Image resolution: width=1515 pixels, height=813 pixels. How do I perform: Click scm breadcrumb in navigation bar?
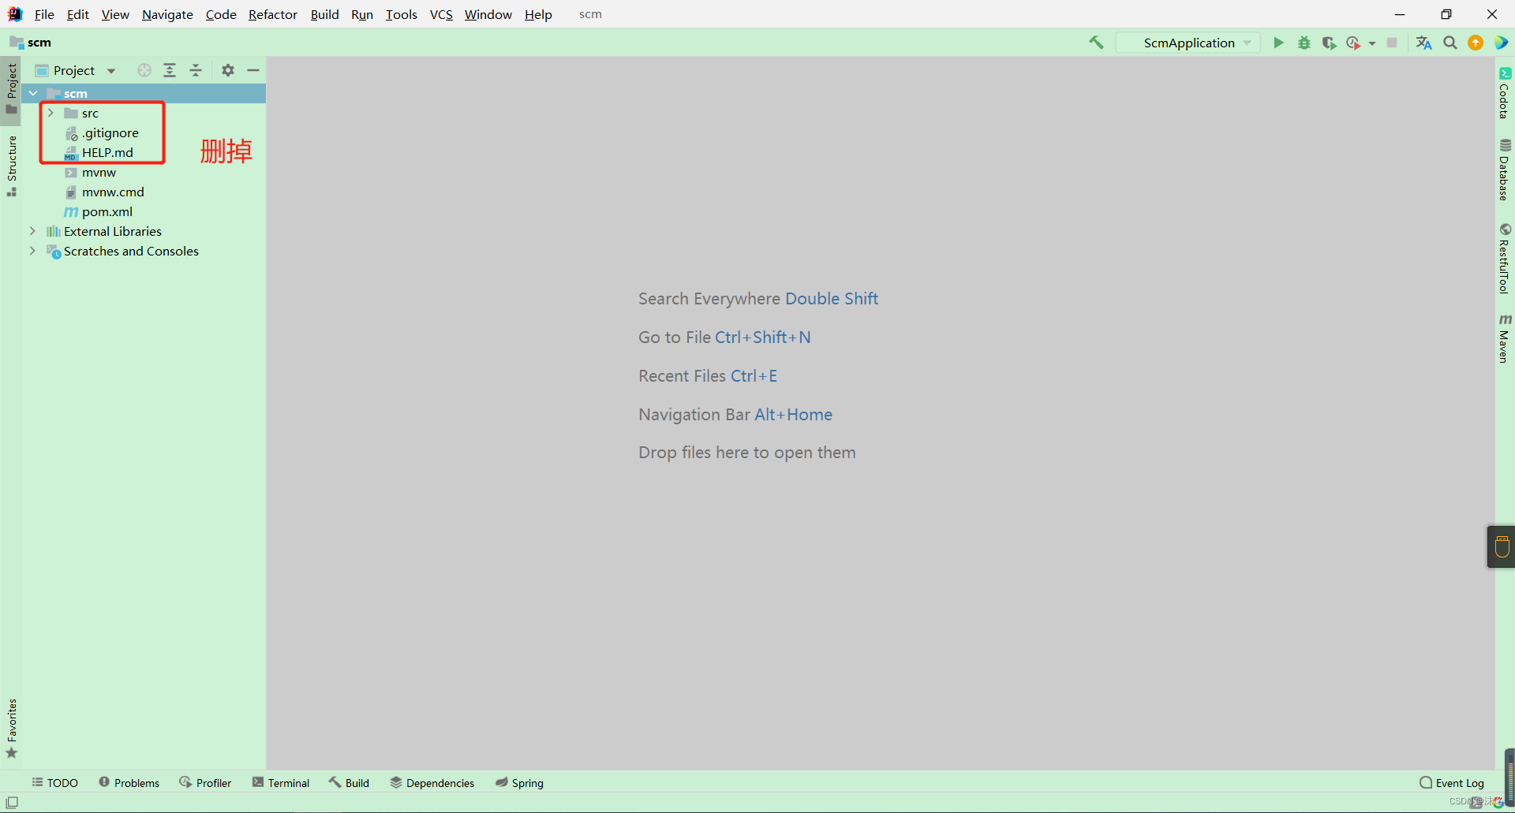[x=30, y=43]
